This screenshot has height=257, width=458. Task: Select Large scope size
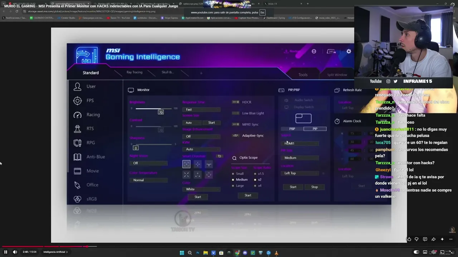238,186
